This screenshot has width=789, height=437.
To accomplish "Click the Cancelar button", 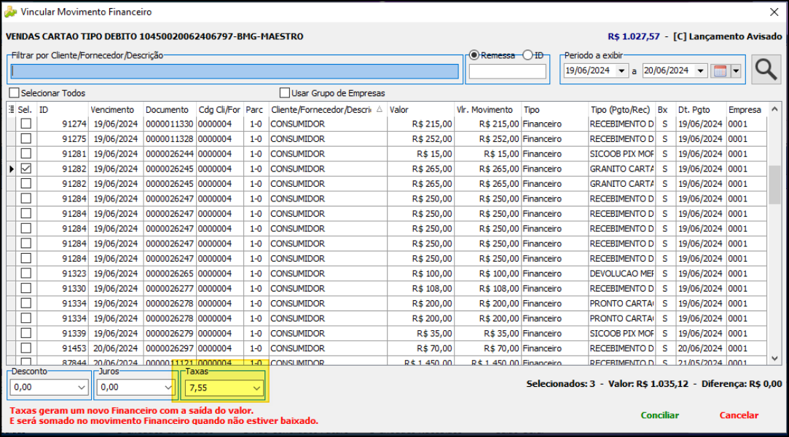I will 739,415.
